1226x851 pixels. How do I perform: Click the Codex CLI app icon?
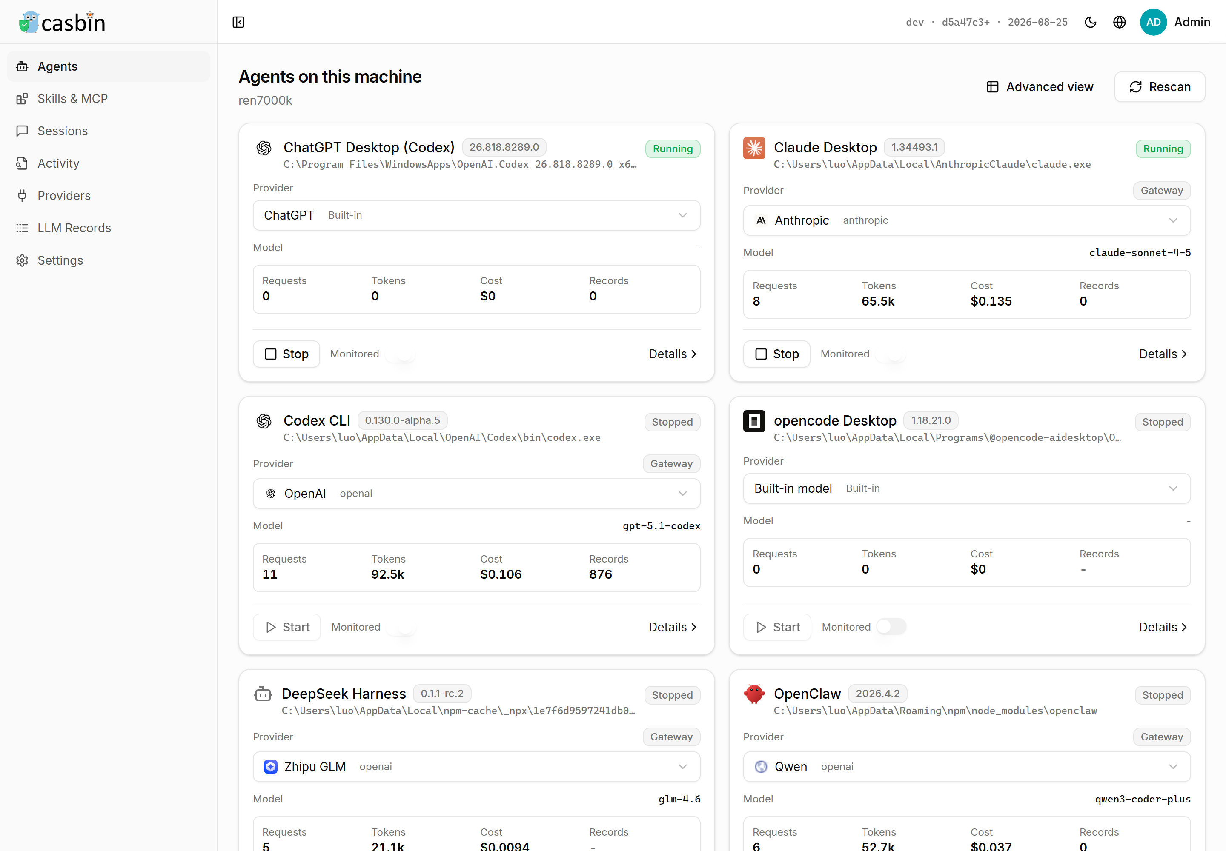pyautogui.click(x=264, y=421)
